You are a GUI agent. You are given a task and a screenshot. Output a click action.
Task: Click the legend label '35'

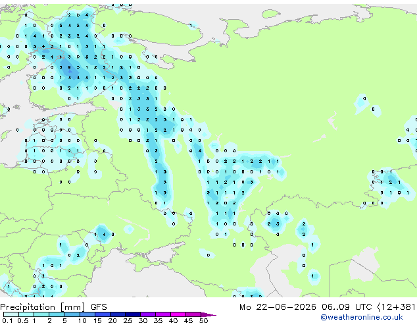coord(158,320)
